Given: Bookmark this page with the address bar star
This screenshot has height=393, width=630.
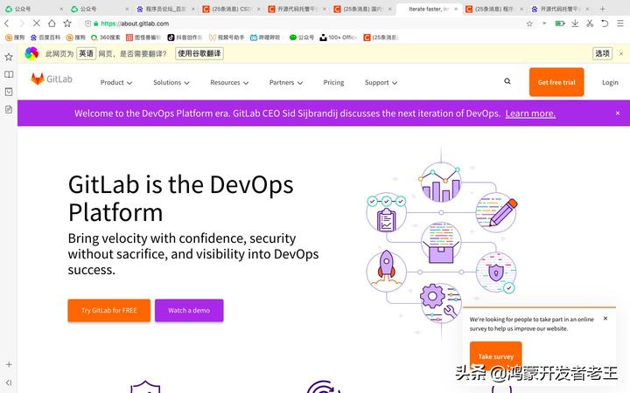Looking at the screenshot, I should [529, 24].
